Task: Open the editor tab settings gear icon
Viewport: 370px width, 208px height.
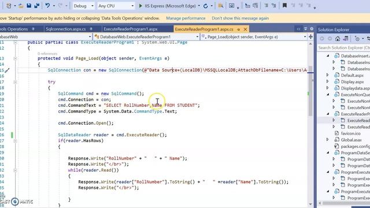Action: click(312, 29)
